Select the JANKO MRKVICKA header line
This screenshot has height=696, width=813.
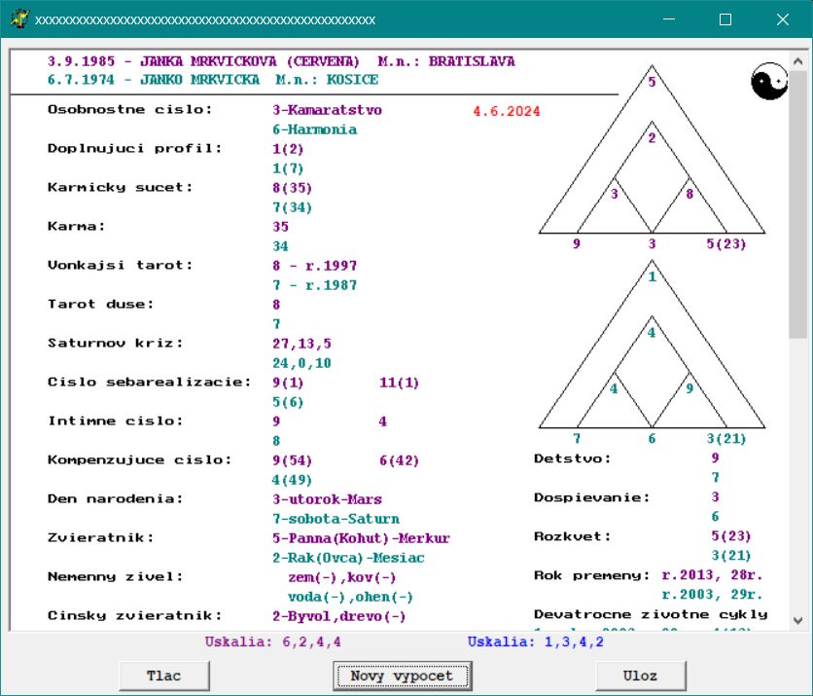coord(213,80)
